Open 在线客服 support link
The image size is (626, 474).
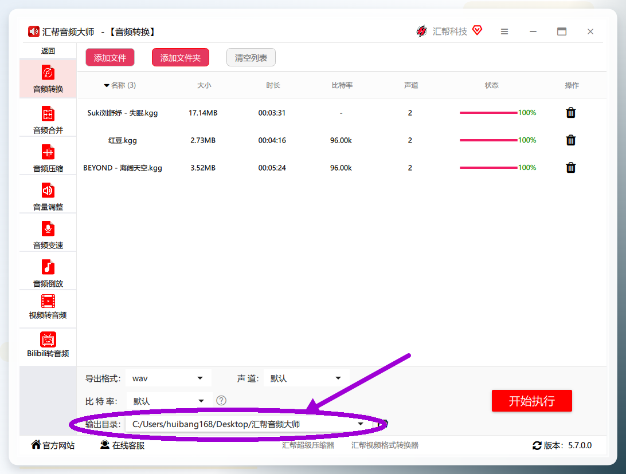coord(122,445)
